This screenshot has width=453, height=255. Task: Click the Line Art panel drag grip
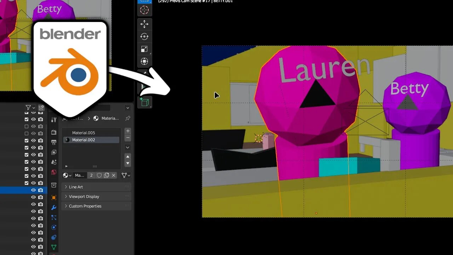click(x=127, y=187)
